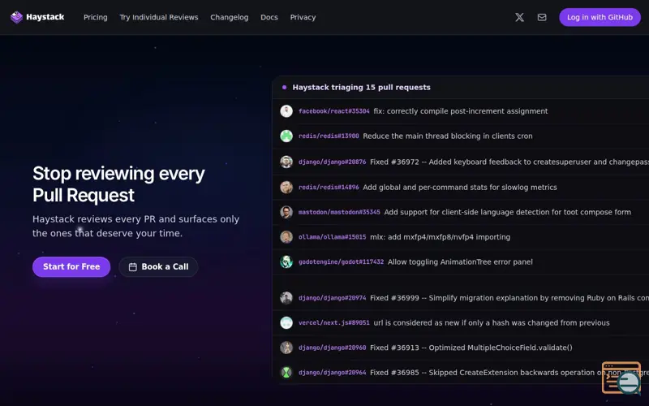This screenshot has height=406, width=649.
Task: Click avatar next to redis/redis#13900
Action: click(286, 136)
